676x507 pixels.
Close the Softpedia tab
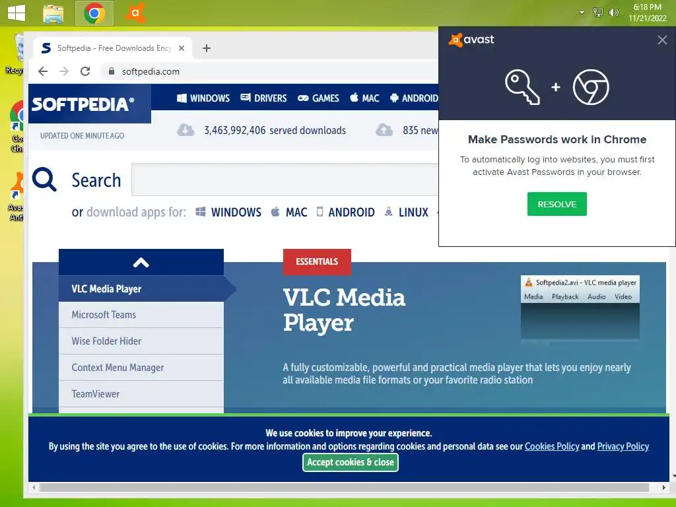182,48
